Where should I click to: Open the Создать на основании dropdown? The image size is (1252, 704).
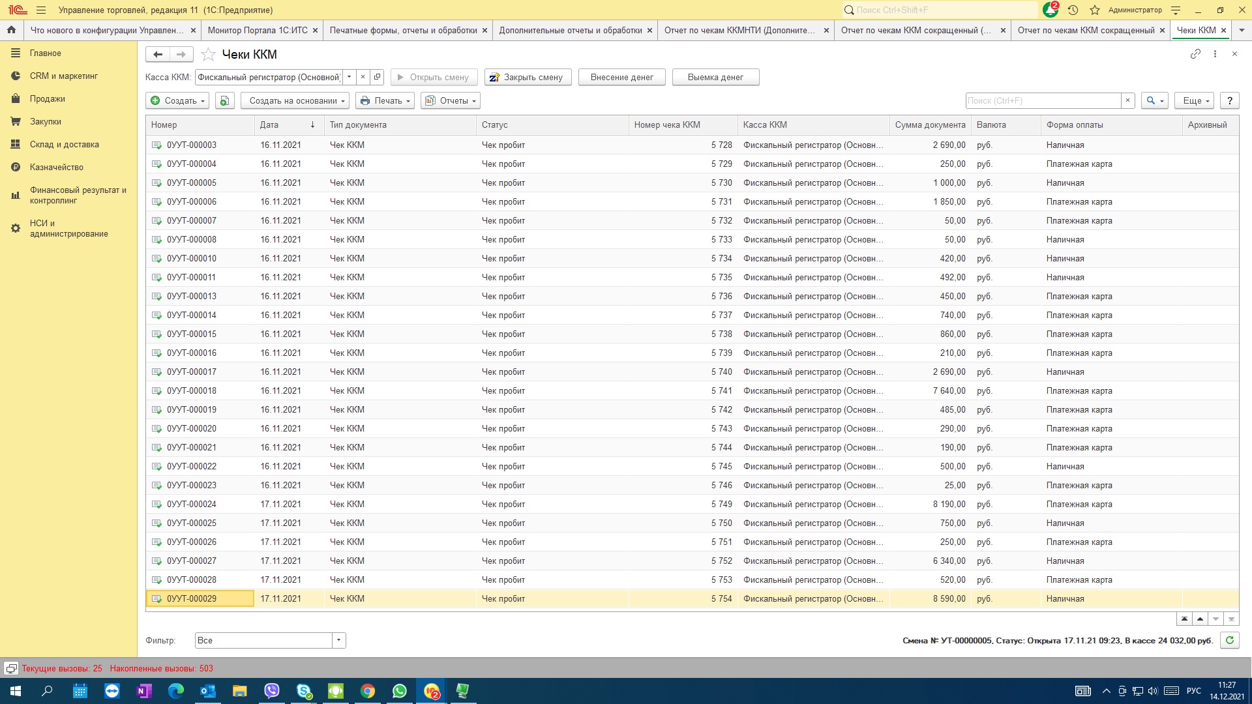pos(295,100)
